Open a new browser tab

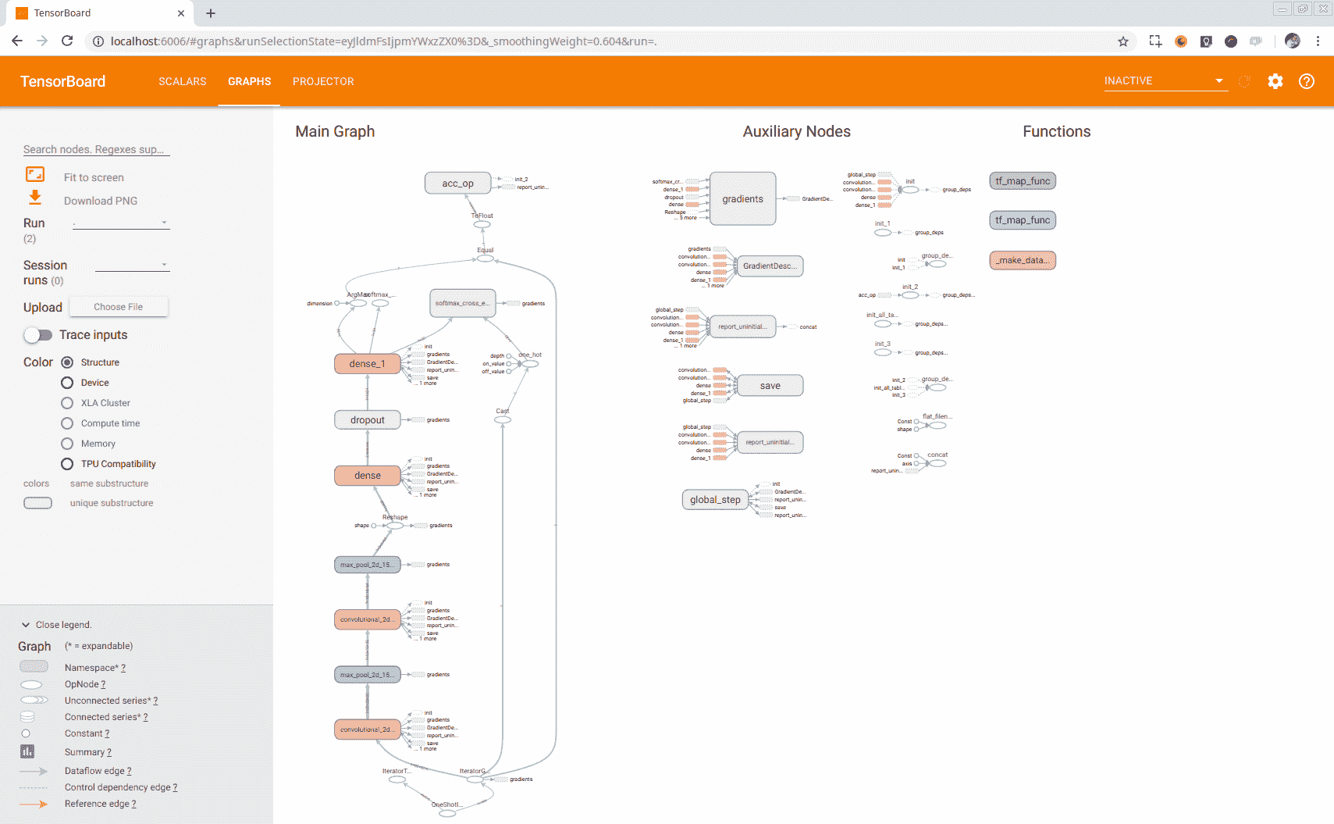pyautogui.click(x=211, y=13)
